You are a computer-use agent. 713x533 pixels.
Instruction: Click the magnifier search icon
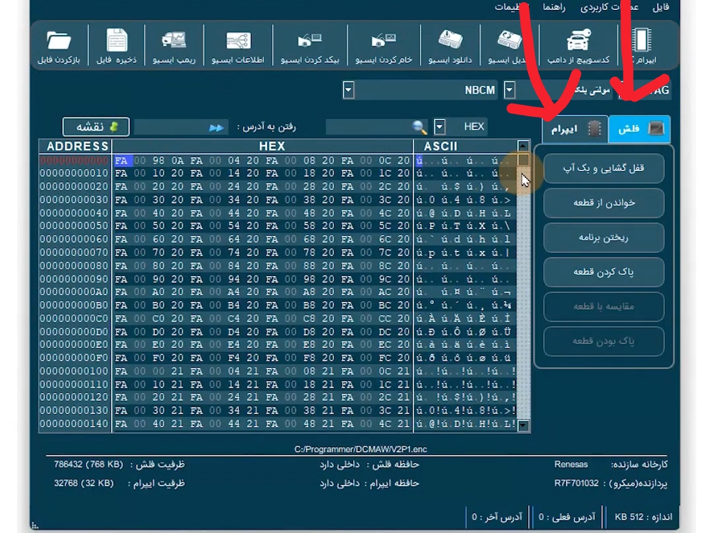(x=419, y=127)
